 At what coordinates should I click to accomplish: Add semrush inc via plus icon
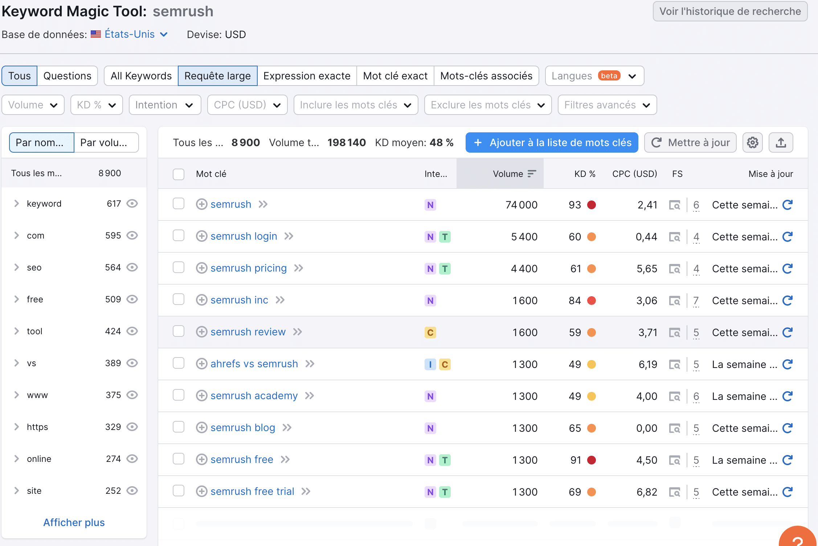(x=201, y=300)
